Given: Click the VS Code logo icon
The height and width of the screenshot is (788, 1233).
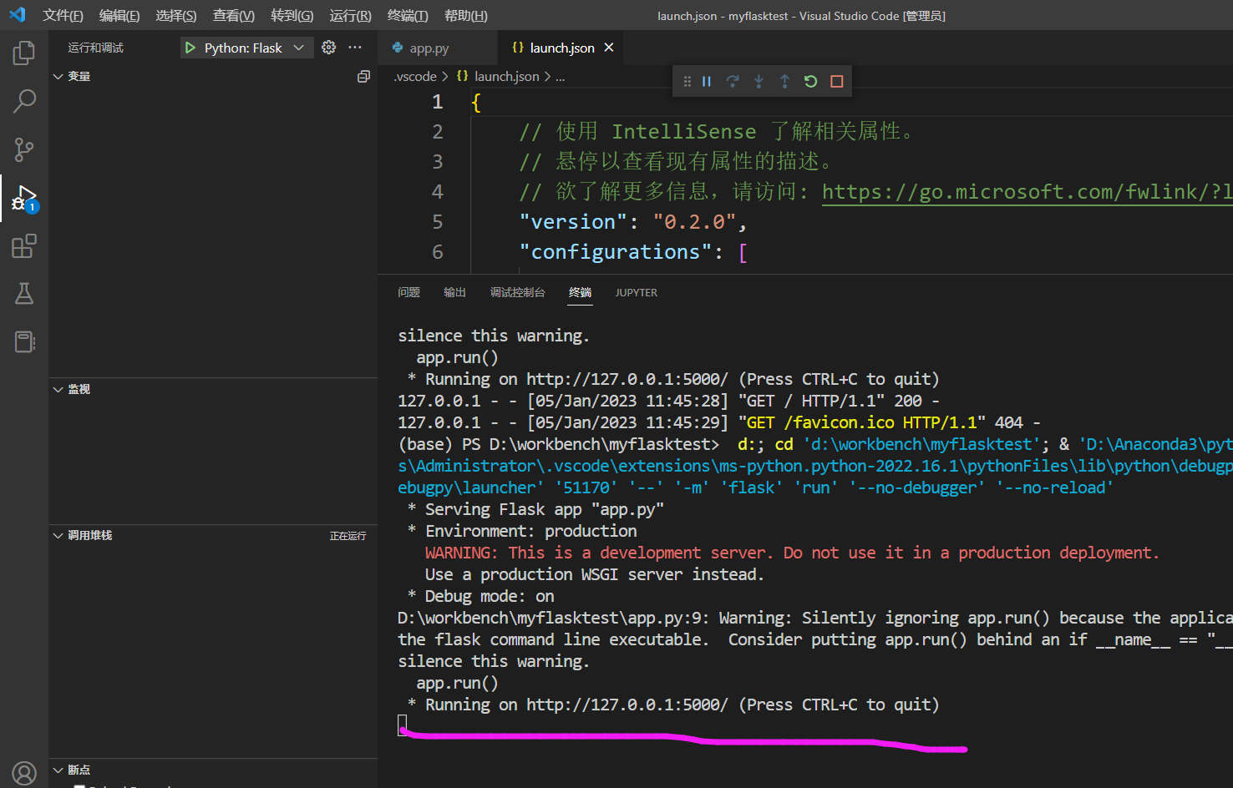Looking at the screenshot, I should 17,15.
